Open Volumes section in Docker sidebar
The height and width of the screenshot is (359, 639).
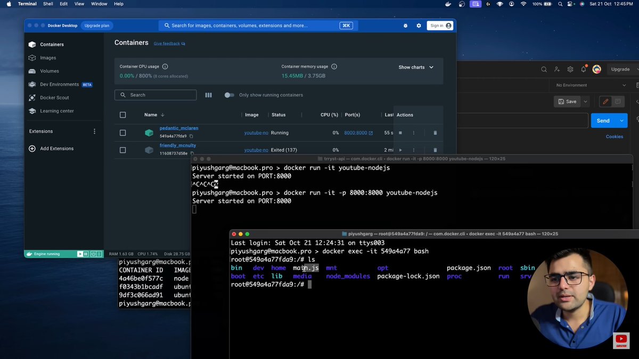coord(50,71)
